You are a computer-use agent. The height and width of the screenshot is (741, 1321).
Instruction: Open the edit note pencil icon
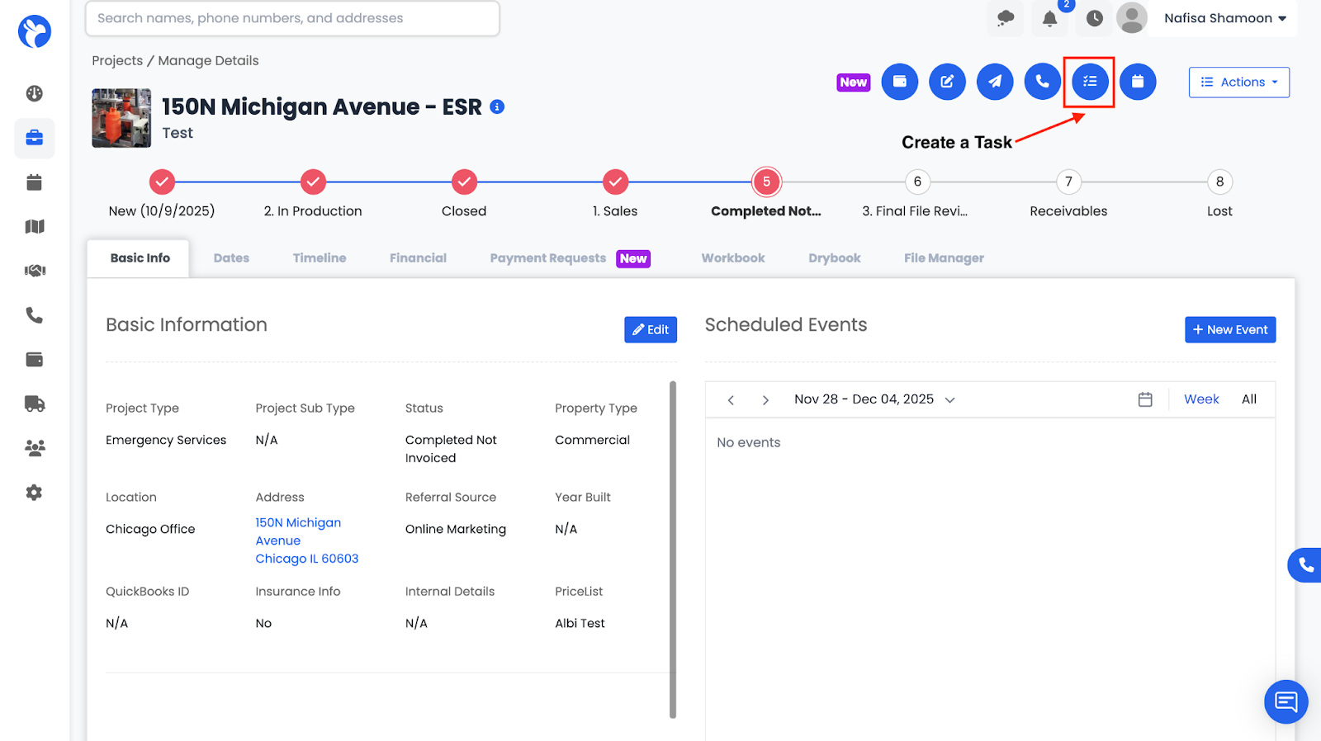coord(947,82)
